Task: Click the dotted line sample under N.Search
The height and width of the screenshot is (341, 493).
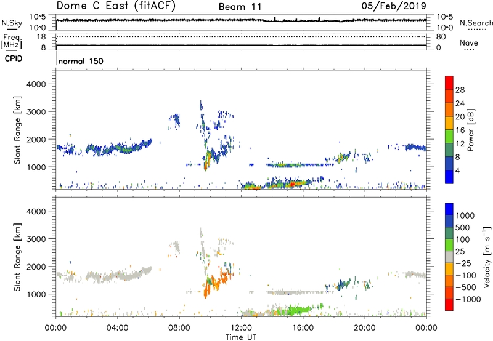Action: pos(476,30)
